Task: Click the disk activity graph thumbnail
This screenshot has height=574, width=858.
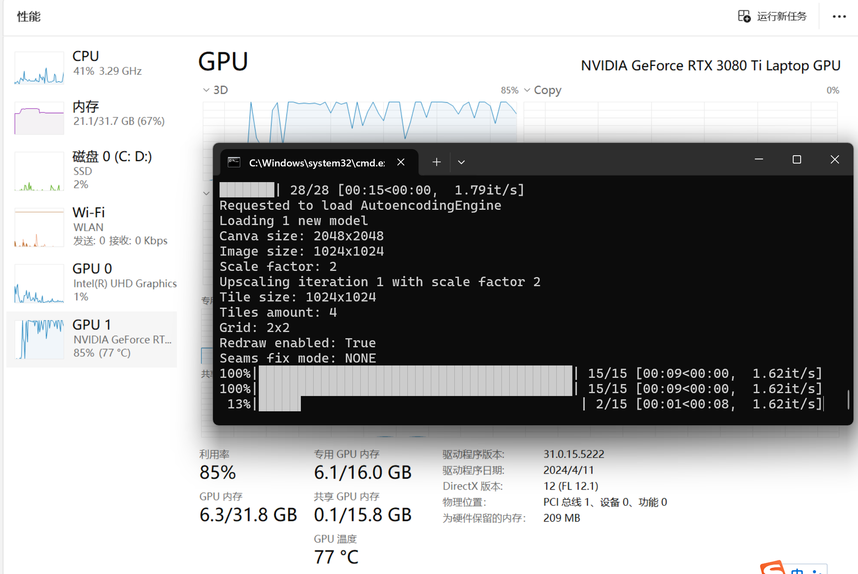Action: 39,171
